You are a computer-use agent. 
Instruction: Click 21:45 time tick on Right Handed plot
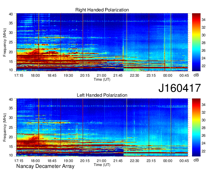[x=118, y=75]
